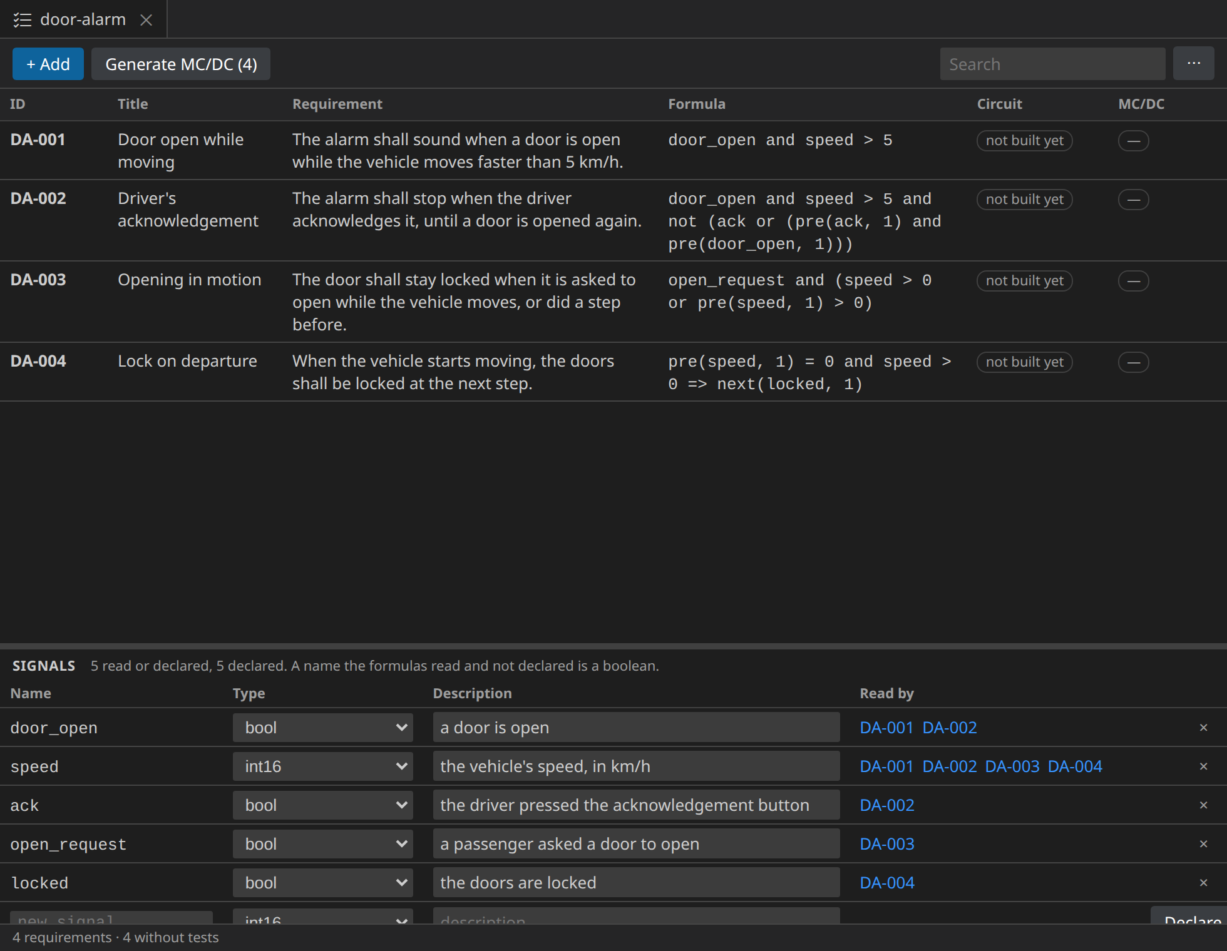Screen dimensions: 1227x951
Task: Edit the 'a door is open' description
Action: (636, 728)
